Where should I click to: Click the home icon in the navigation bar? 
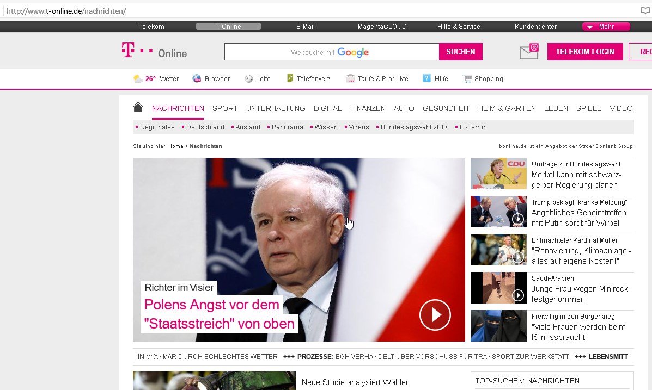pos(138,108)
